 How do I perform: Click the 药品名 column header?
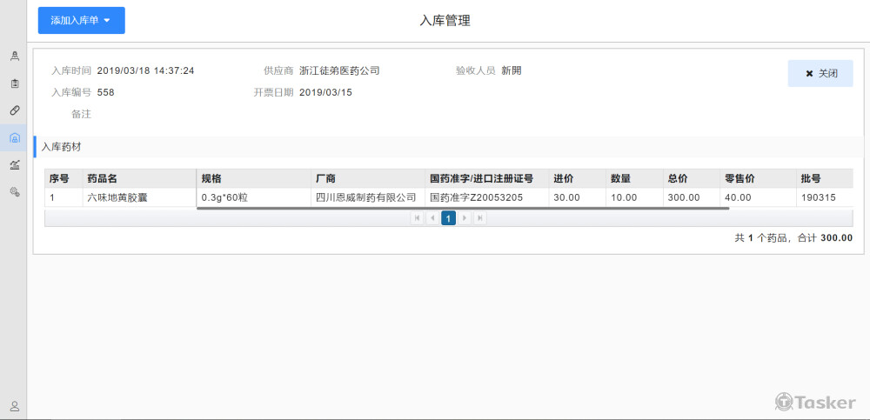[x=139, y=178]
